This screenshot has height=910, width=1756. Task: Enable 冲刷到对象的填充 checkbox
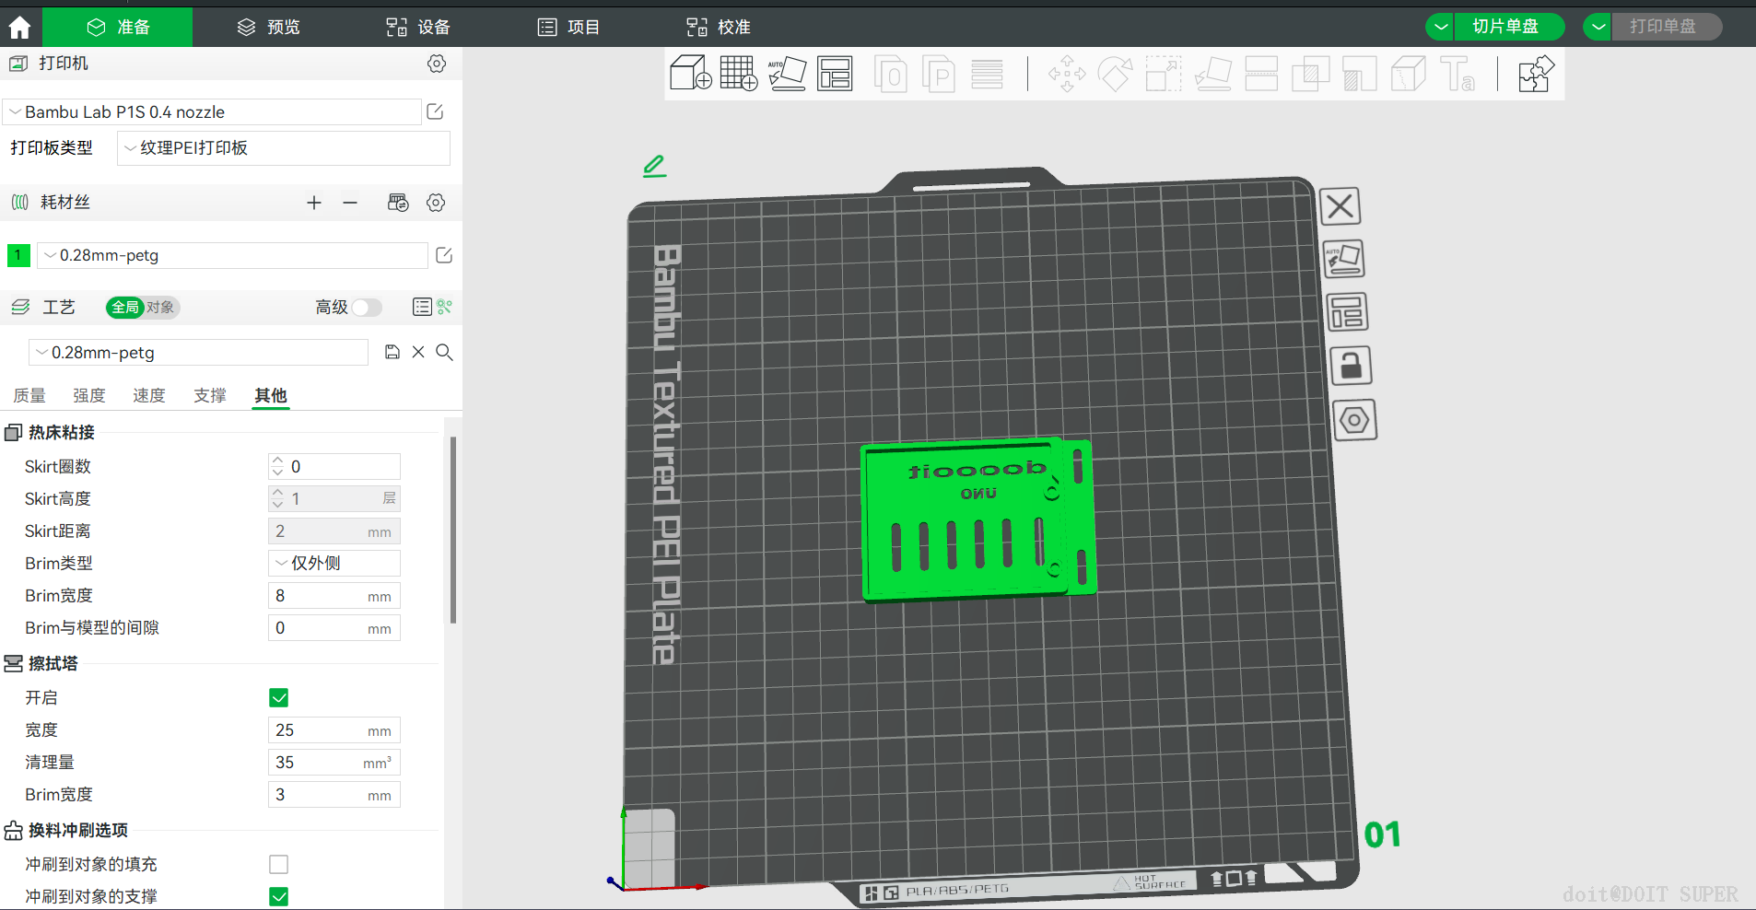coord(278,864)
